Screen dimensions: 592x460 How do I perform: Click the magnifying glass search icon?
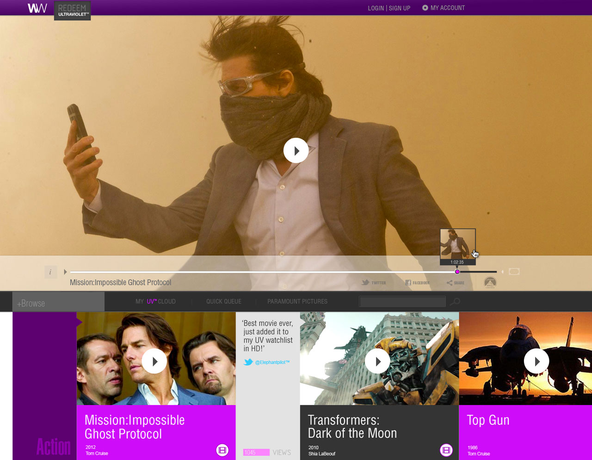point(455,302)
